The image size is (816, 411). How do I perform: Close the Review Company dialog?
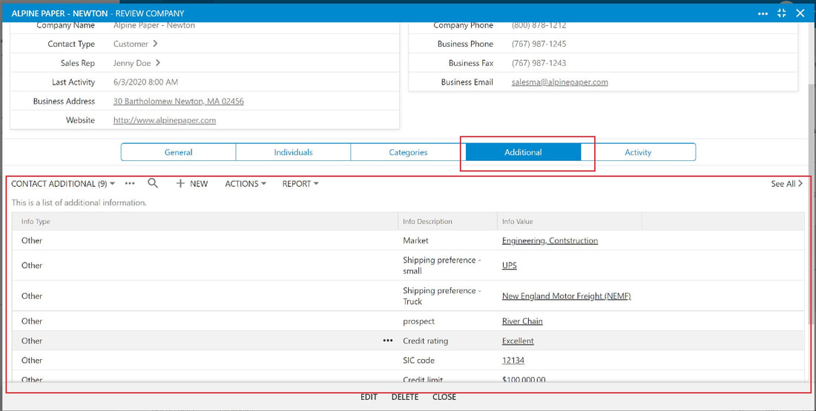(x=800, y=13)
